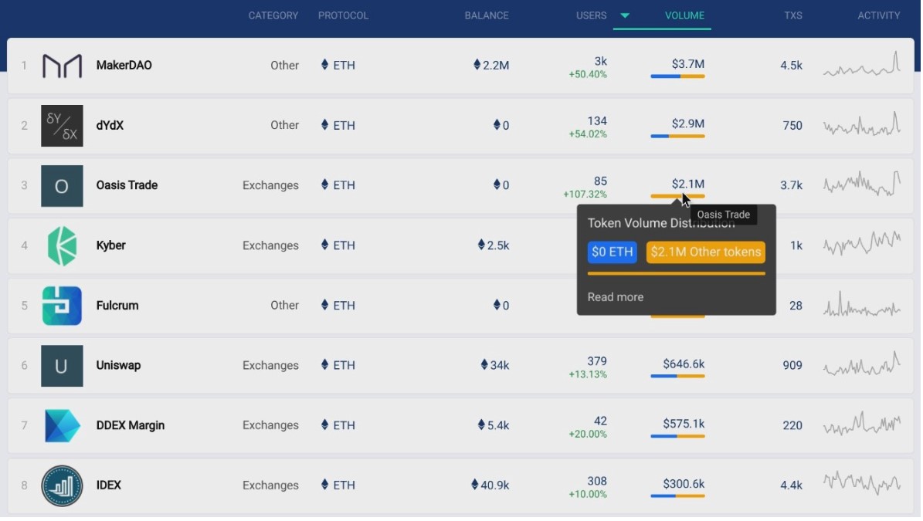Click the sort arrow next to Volume header
The height and width of the screenshot is (521, 923).
[x=625, y=16]
